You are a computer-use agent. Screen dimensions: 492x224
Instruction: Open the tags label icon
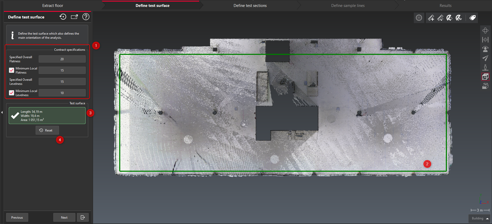tap(473, 18)
